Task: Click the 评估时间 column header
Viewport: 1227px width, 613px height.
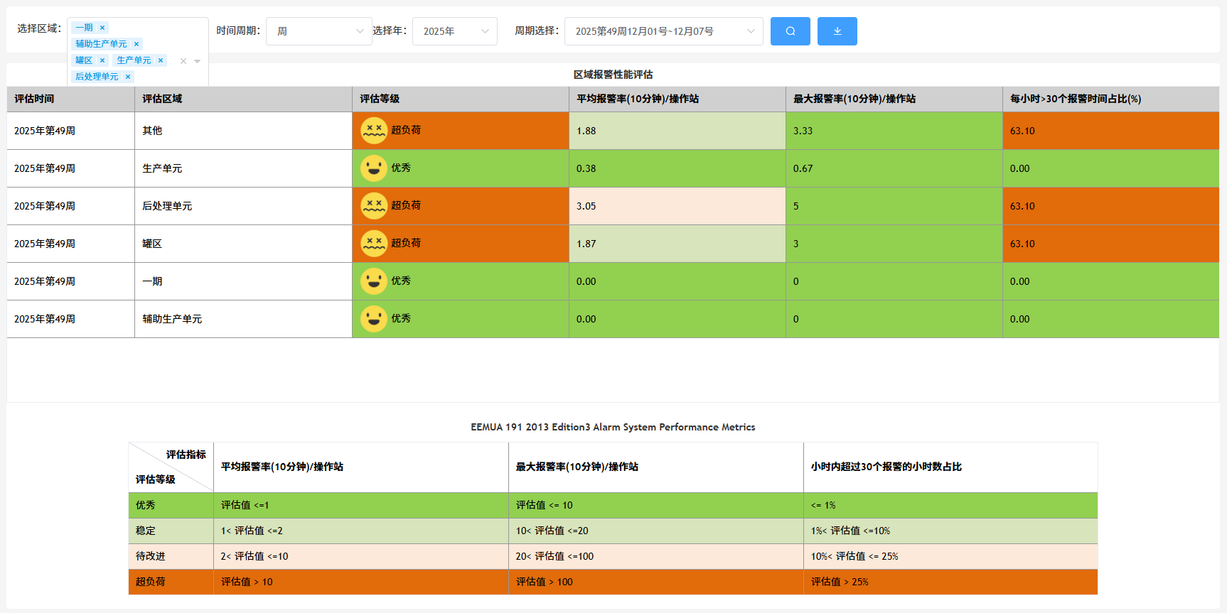Action: click(x=71, y=99)
